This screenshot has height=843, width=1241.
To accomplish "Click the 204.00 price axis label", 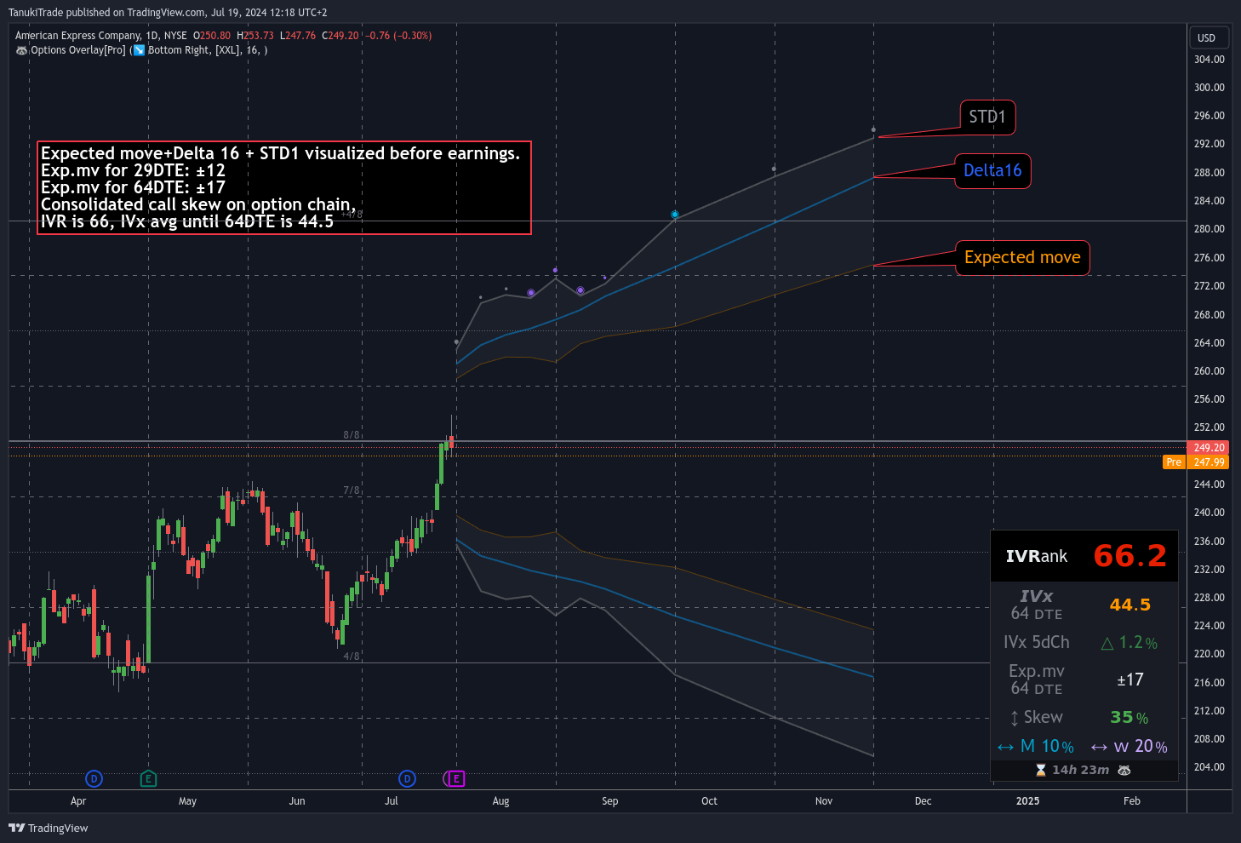I will point(1209,767).
